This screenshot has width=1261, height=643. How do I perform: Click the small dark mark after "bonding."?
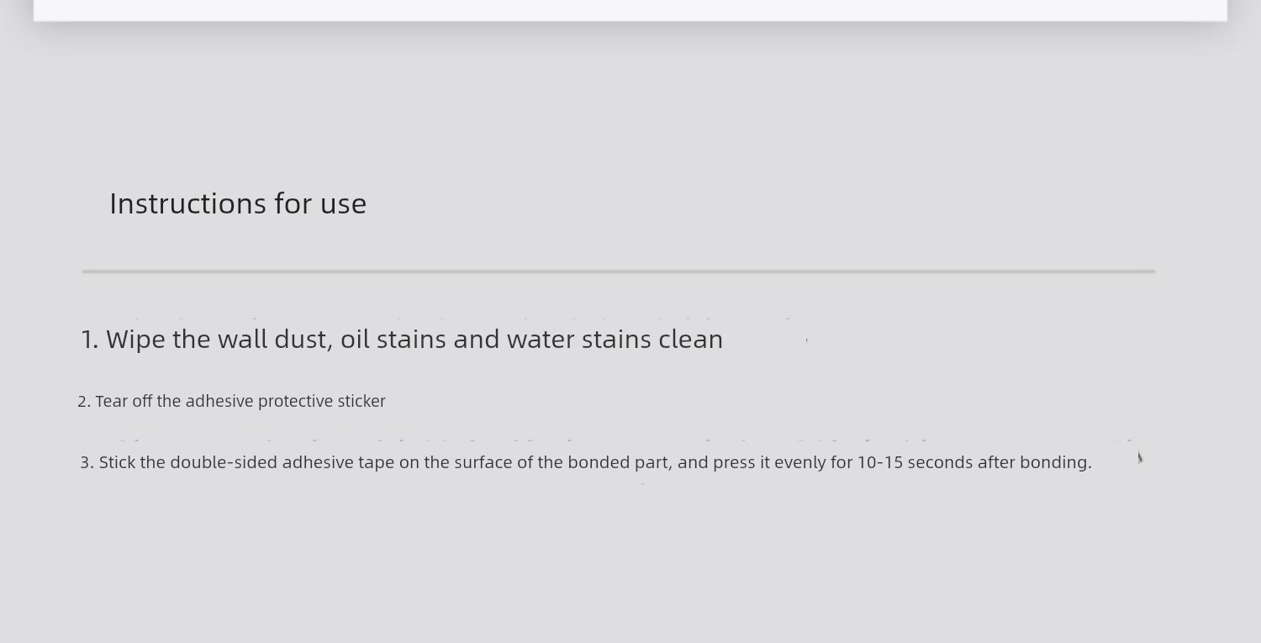pyautogui.click(x=1140, y=457)
